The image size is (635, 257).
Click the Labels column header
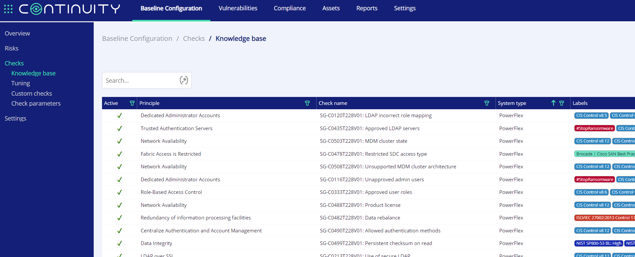coord(580,103)
